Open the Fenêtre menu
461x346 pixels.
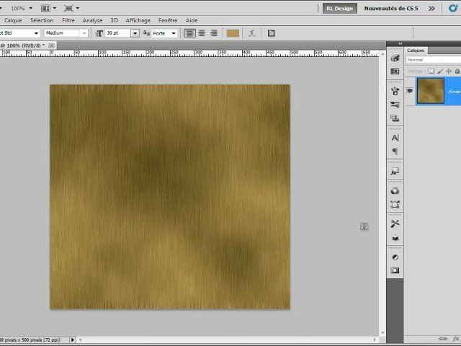pyautogui.click(x=168, y=20)
